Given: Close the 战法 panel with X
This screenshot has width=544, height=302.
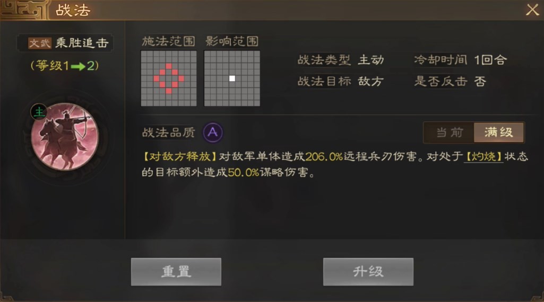Looking at the screenshot, I should 532,10.
